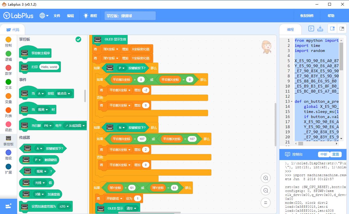This screenshot has height=214, width=349.
Task: Open the 从低到高 dropdown
Action: [x=75, y=126]
